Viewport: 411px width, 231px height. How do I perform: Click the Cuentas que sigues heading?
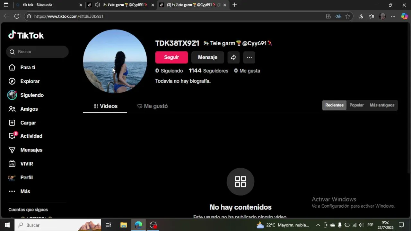click(x=28, y=210)
